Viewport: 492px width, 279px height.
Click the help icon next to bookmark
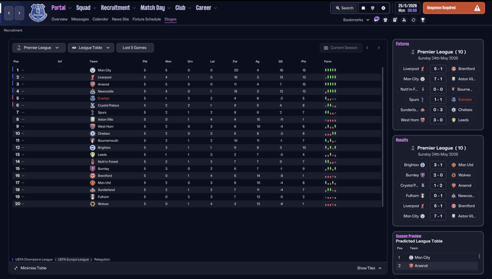[x=373, y=8]
